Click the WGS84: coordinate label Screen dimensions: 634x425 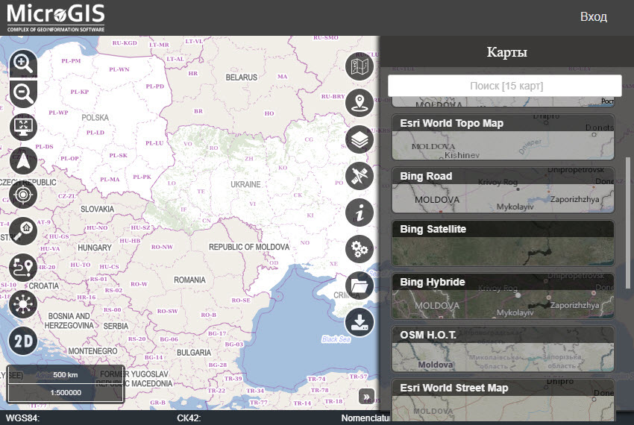[23, 418]
